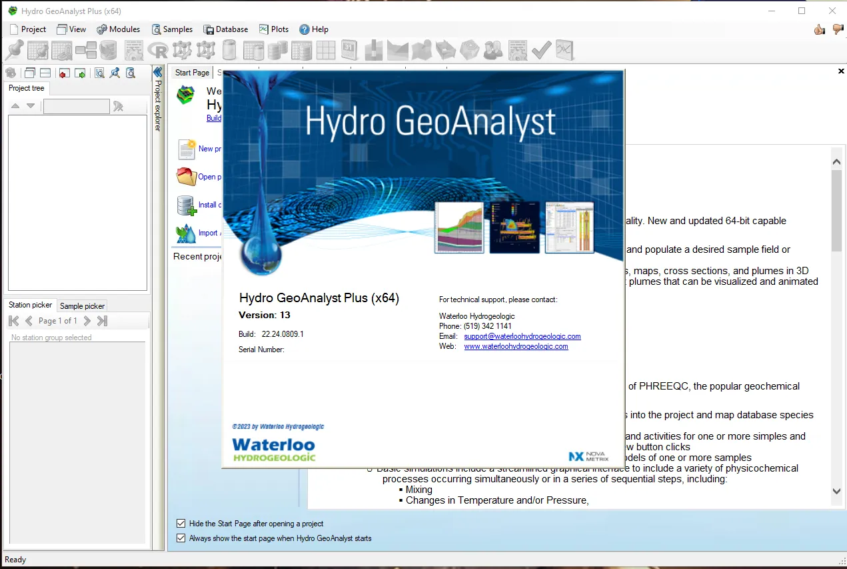Image resolution: width=847 pixels, height=569 pixels.
Task: Click the split horizontal panes icon in Project explorer
Action: [45, 73]
